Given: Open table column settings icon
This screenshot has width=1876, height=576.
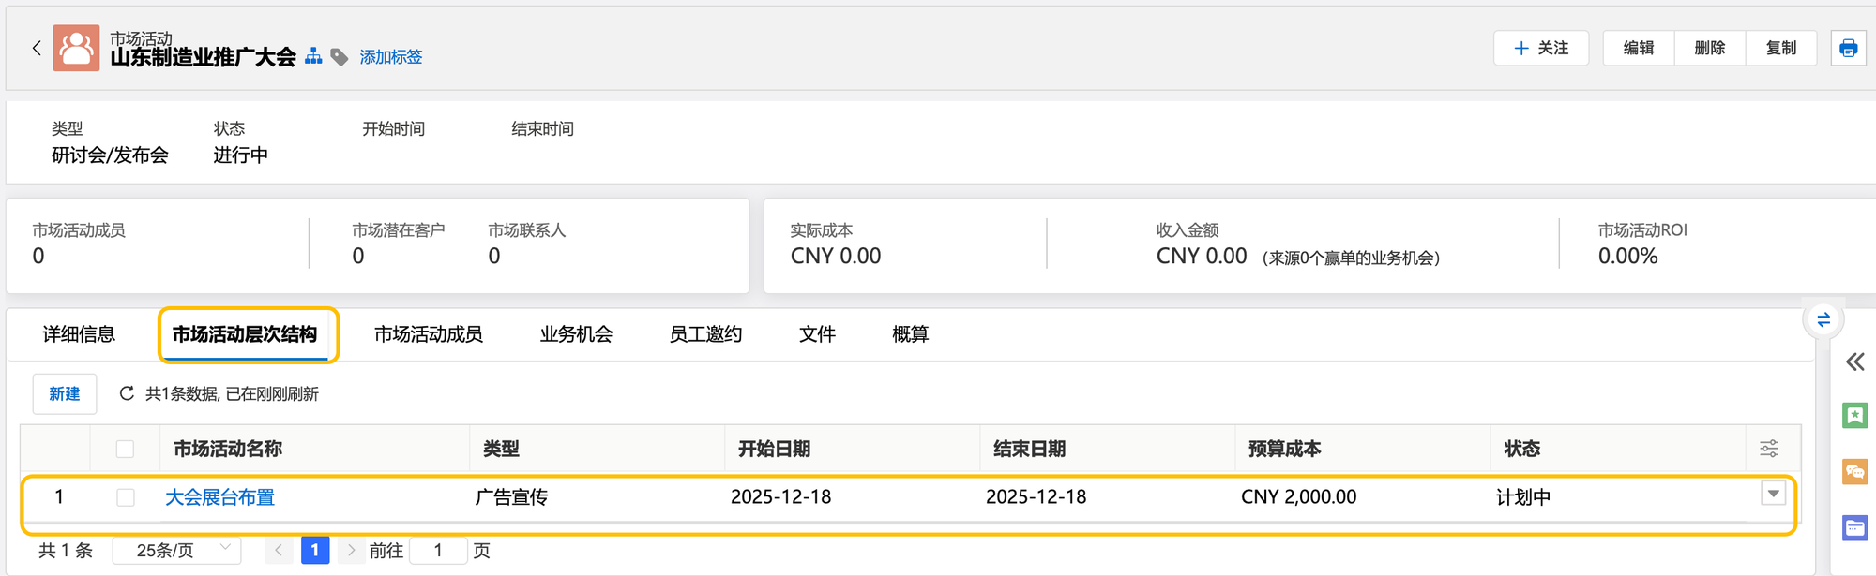Looking at the screenshot, I should [1769, 449].
